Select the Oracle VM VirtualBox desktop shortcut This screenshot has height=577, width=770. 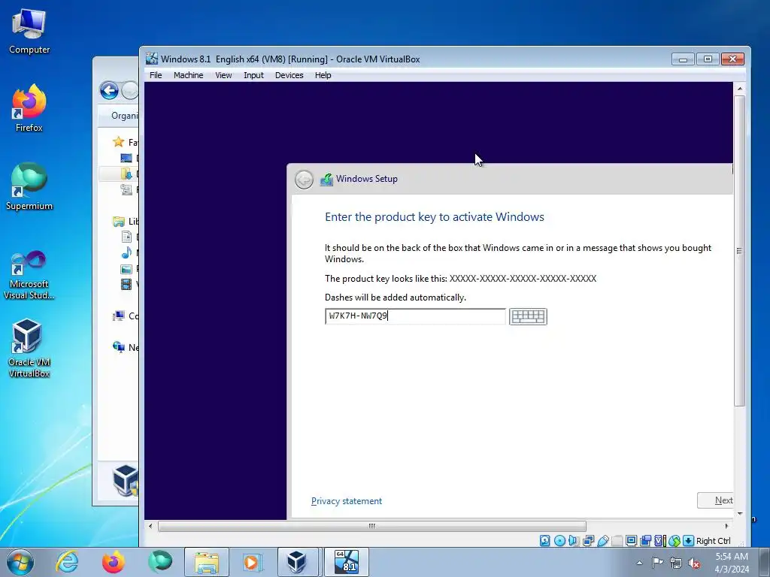[29, 349]
